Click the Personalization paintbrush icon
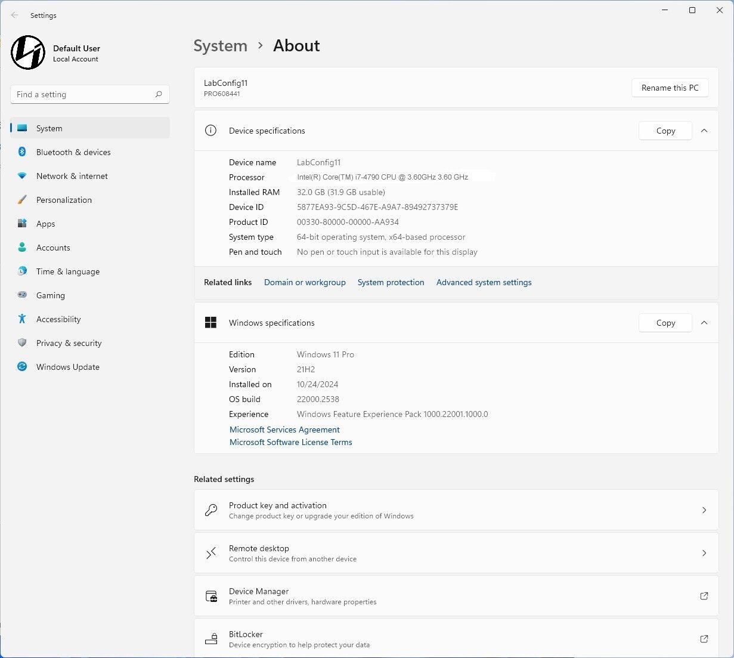This screenshot has width=734, height=658. (x=22, y=200)
